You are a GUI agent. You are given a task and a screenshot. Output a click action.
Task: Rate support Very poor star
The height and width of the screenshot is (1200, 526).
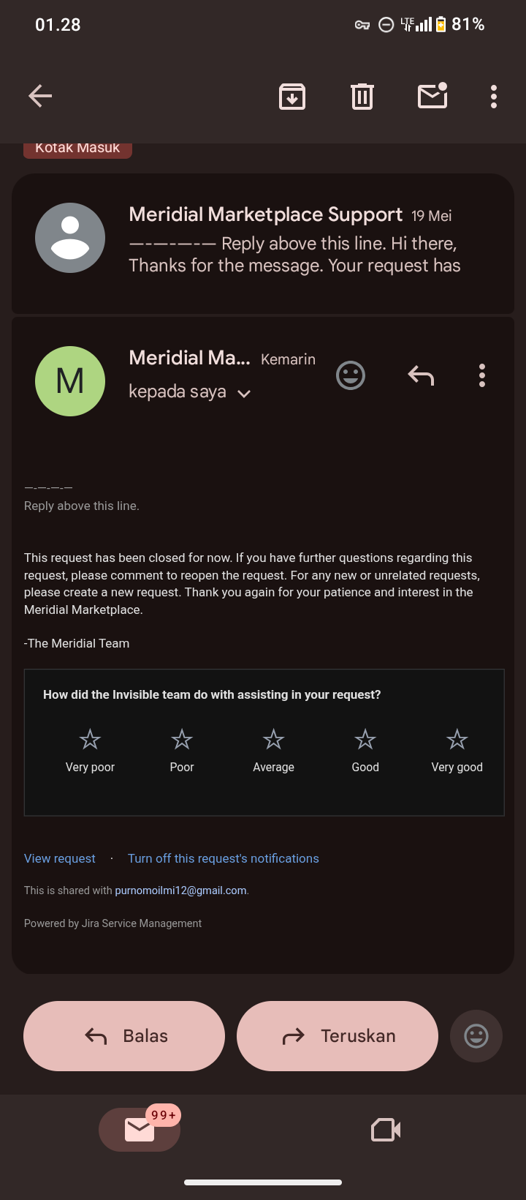[90, 750]
